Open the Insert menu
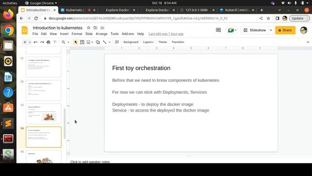This screenshot has height=176, width=312. click(64, 34)
